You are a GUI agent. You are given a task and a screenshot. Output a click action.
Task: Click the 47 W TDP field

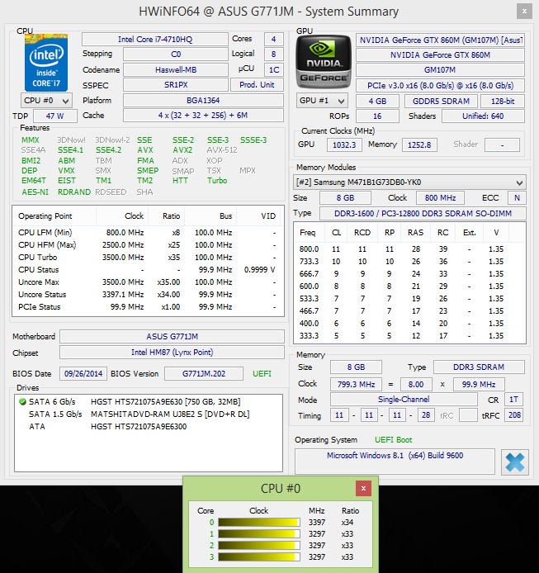[54, 116]
